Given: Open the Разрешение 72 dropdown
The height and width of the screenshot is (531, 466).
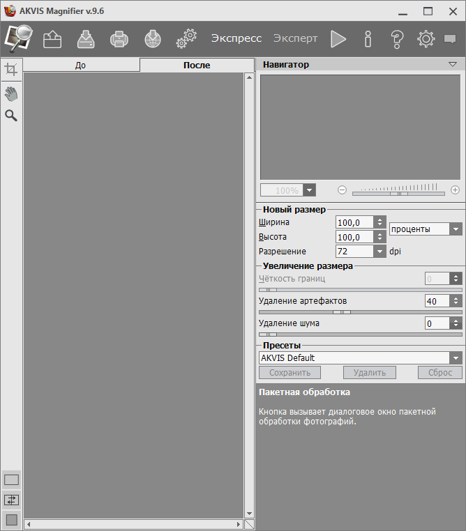Looking at the screenshot, I should 379,252.
